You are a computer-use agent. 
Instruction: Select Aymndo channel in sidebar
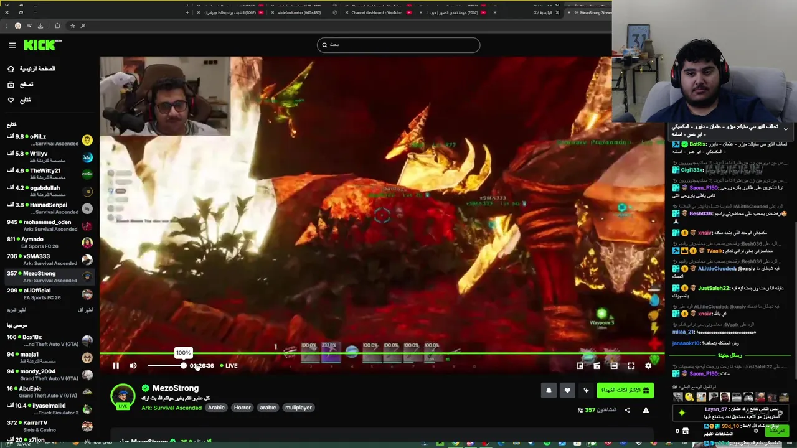click(x=50, y=243)
